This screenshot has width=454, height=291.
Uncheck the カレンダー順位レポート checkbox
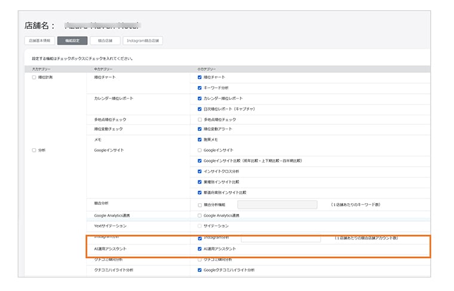pos(200,99)
